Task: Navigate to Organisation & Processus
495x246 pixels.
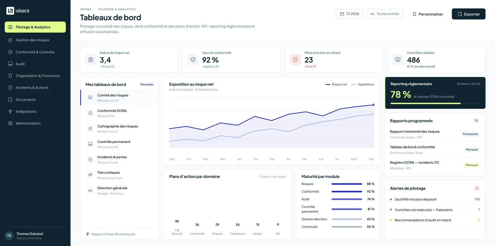Action: (35, 76)
